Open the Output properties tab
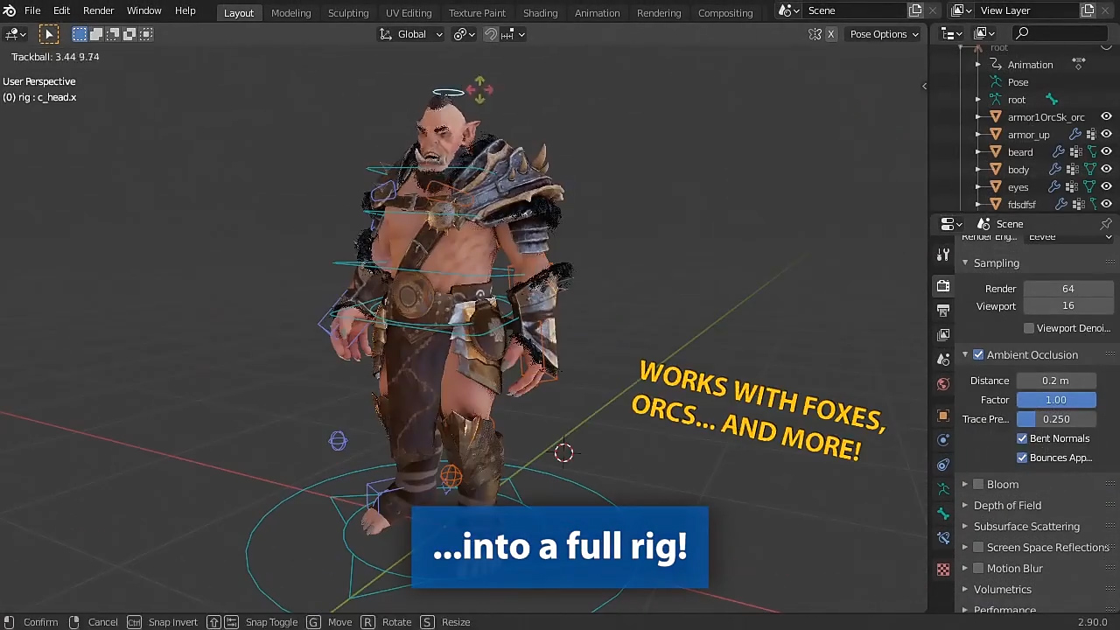1120x630 pixels. (943, 311)
